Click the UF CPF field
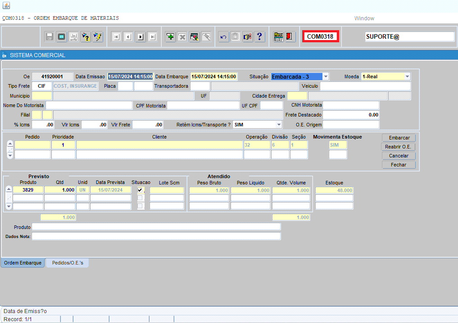 click(272, 105)
